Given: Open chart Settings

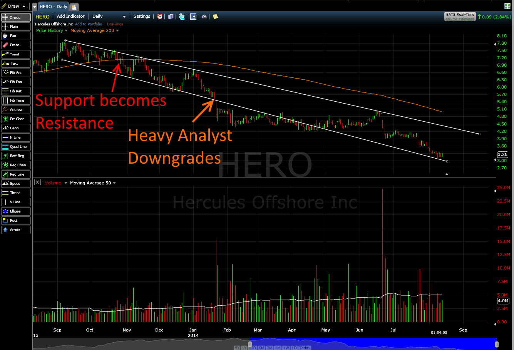Looking at the screenshot, I should pyautogui.click(x=142, y=17).
